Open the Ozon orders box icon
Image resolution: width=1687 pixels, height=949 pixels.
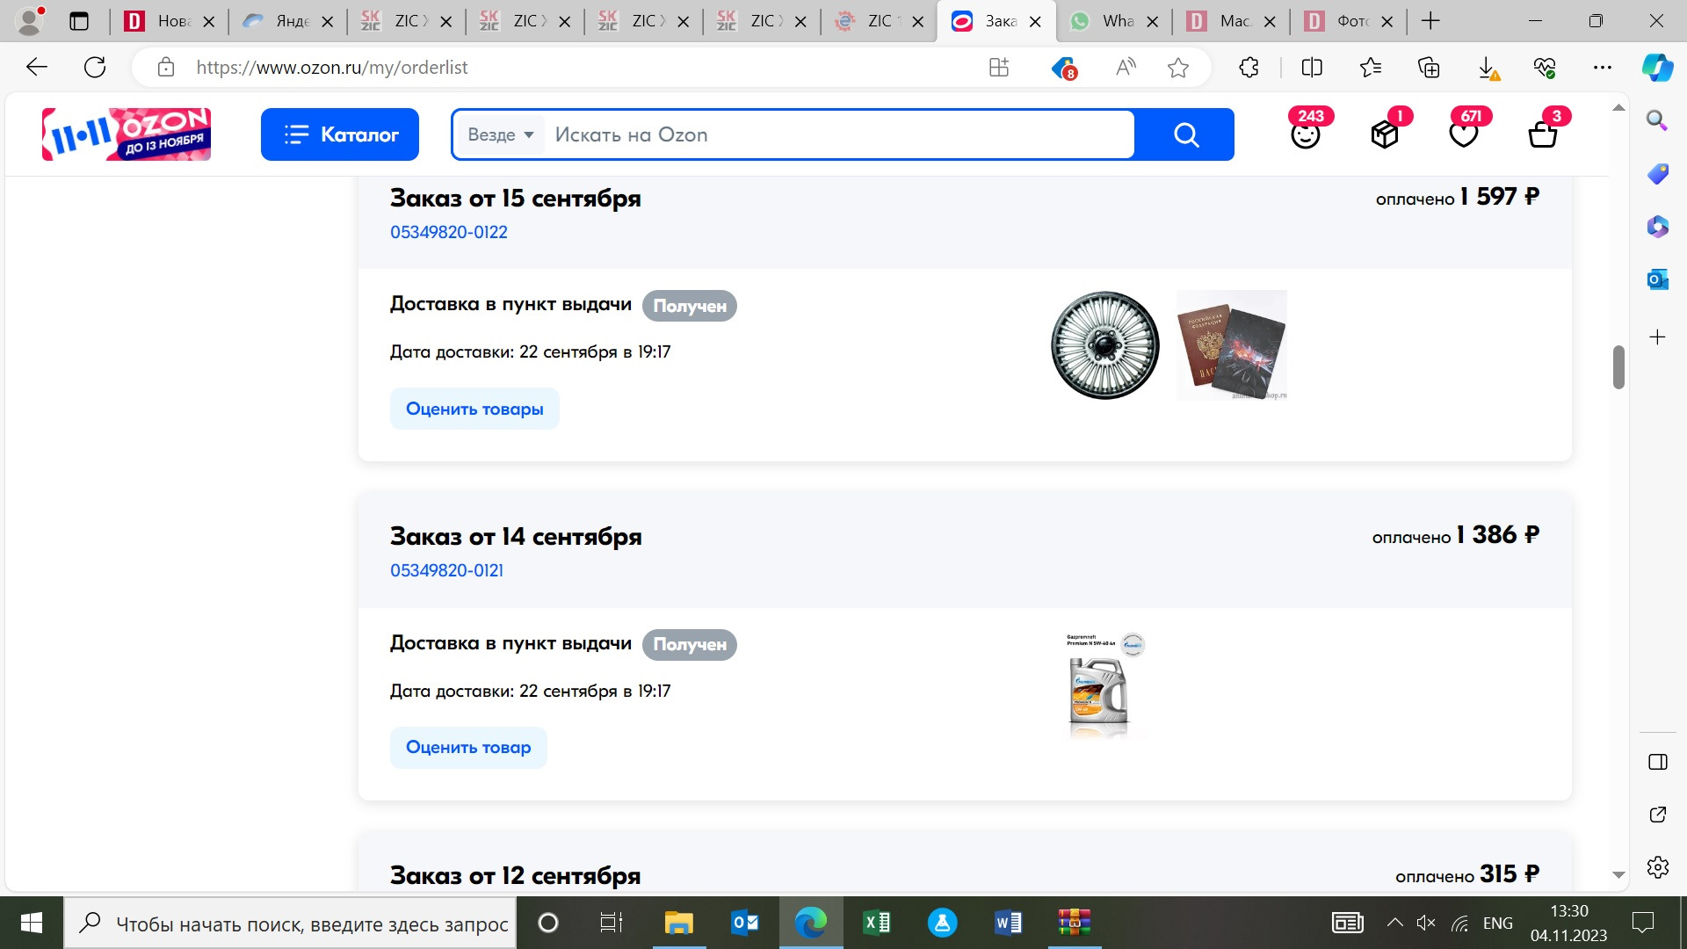pyautogui.click(x=1384, y=134)
